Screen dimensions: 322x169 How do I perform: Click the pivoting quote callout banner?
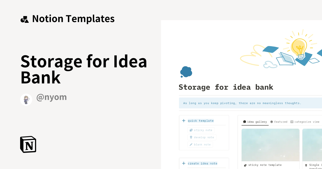tap(242, 103)
